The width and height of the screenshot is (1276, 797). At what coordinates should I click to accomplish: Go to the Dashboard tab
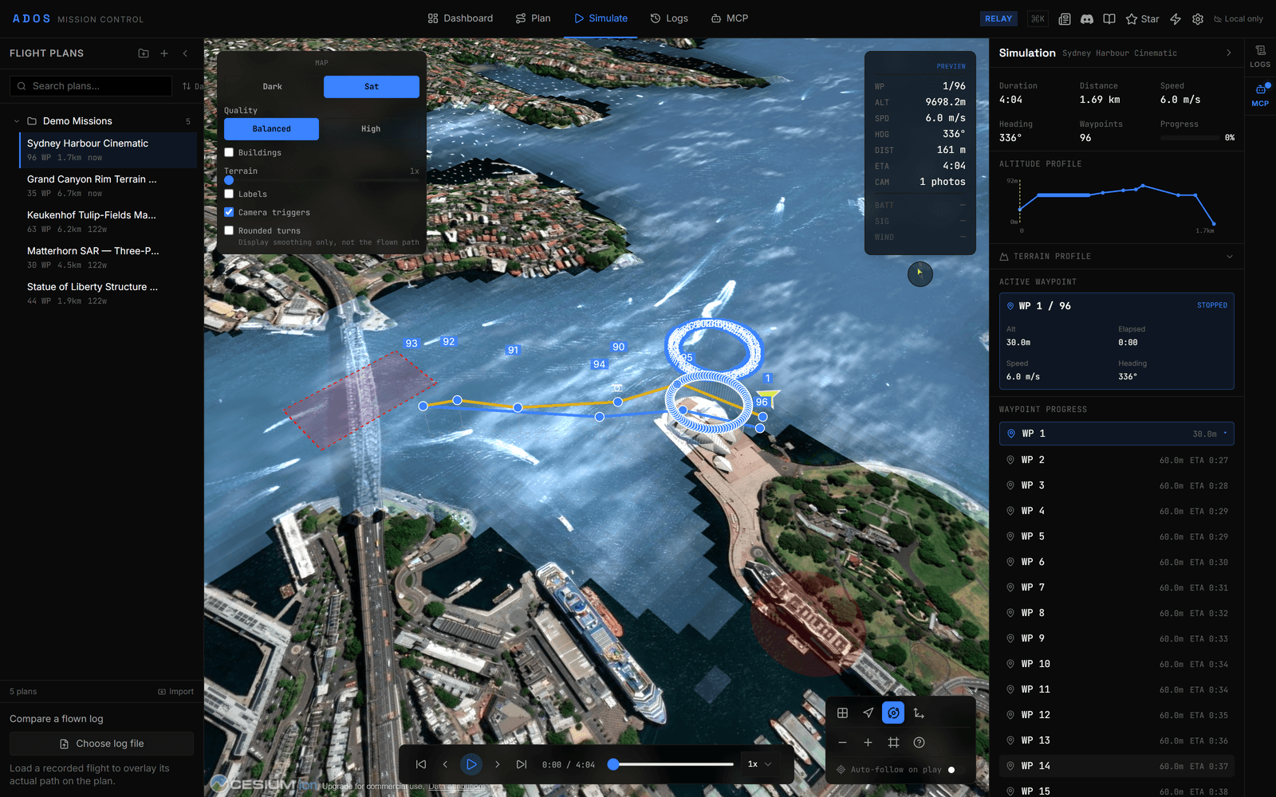(460, 18)
